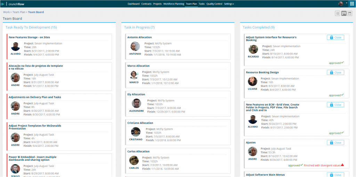This screenshot has height=177, width=356.
Task: Click Sergio's avatar on Power Bi Embedded card
Action: click(15, 169)
